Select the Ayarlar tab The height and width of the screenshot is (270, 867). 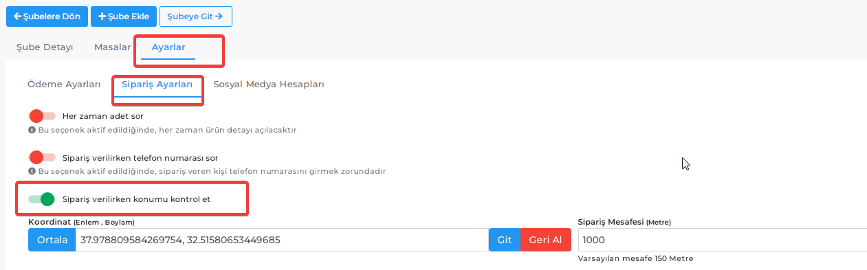pos(168,47)
